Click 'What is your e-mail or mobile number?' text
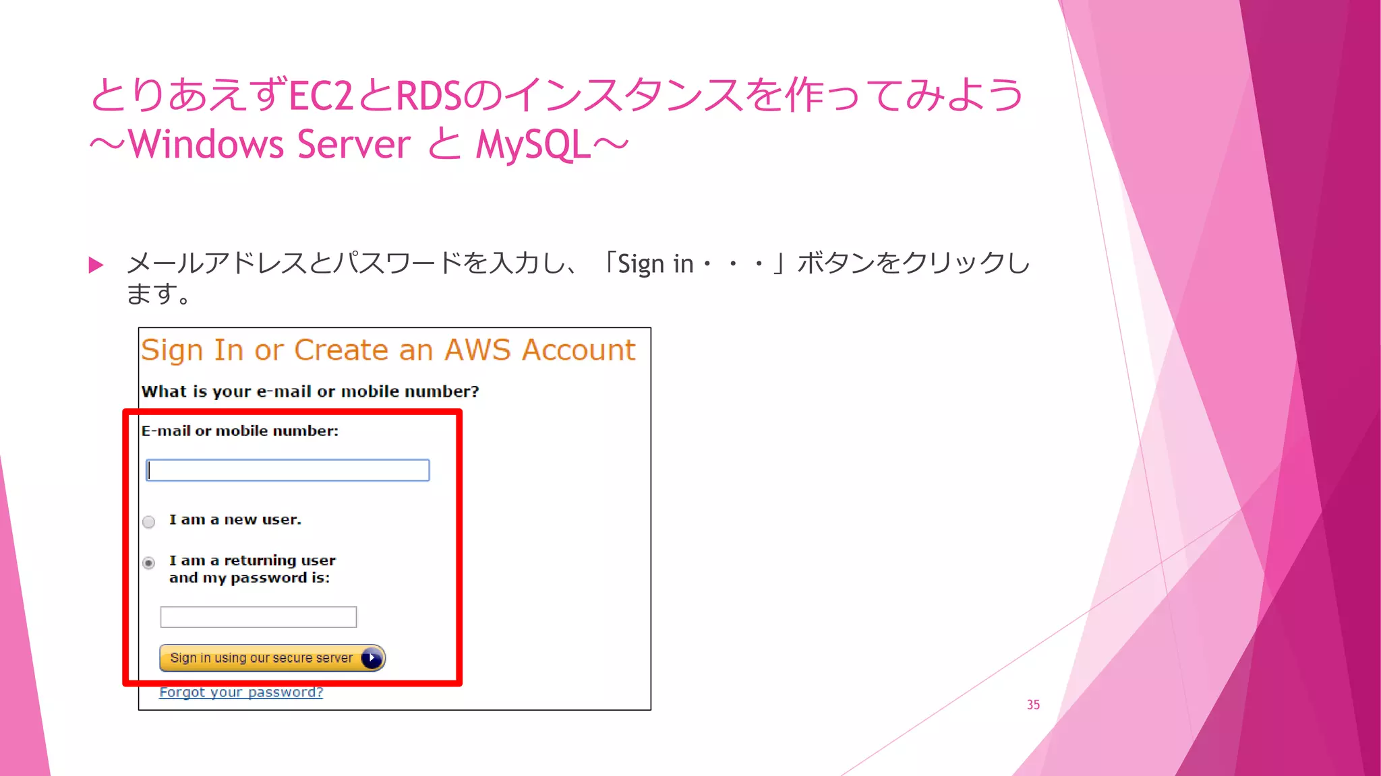This screenshot has width=1381, height=776. (x=310, y=391)
